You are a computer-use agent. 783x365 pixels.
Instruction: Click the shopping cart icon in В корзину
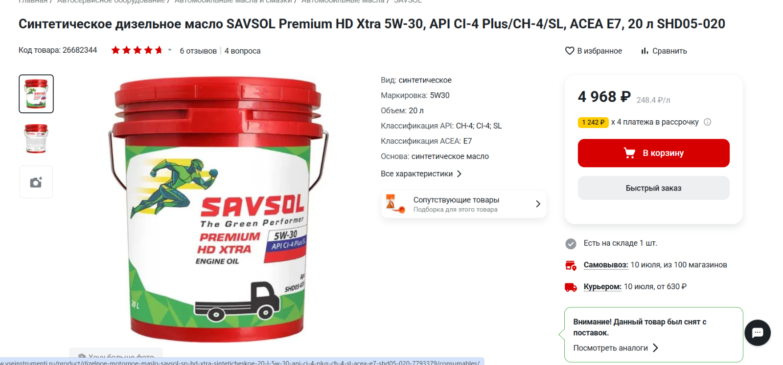click(x=629, y=153)
